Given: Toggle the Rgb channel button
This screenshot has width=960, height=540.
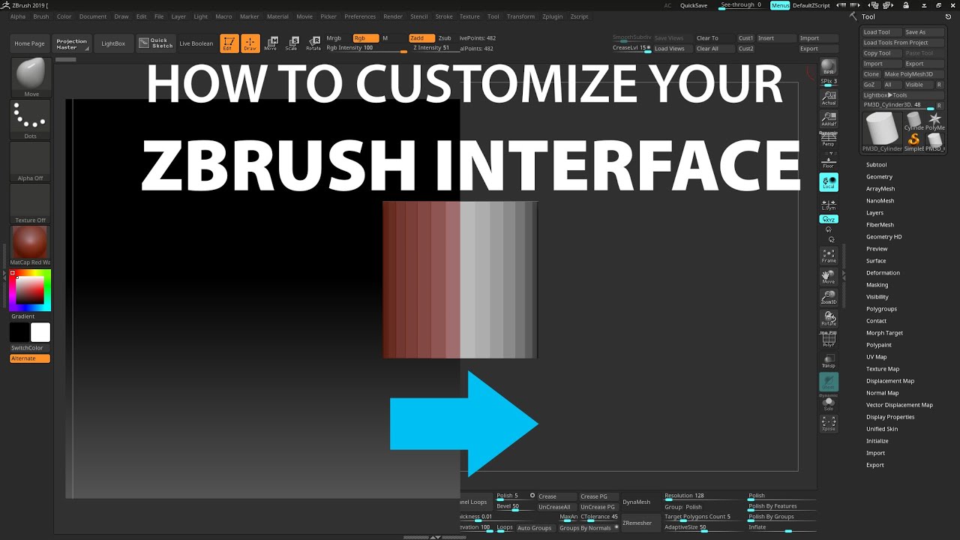Looking at the screenshot, I should 365,38.
